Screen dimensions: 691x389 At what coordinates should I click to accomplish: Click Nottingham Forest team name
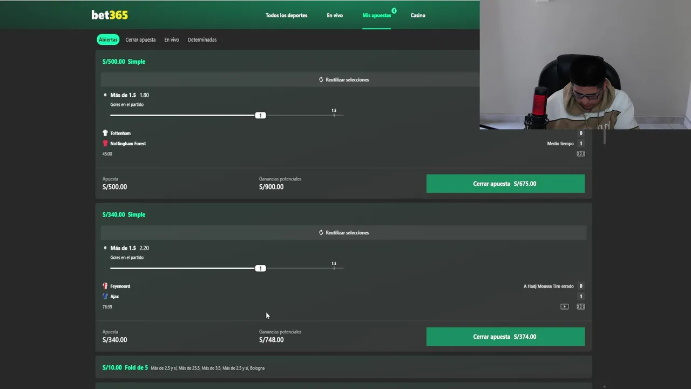(128, 143)
